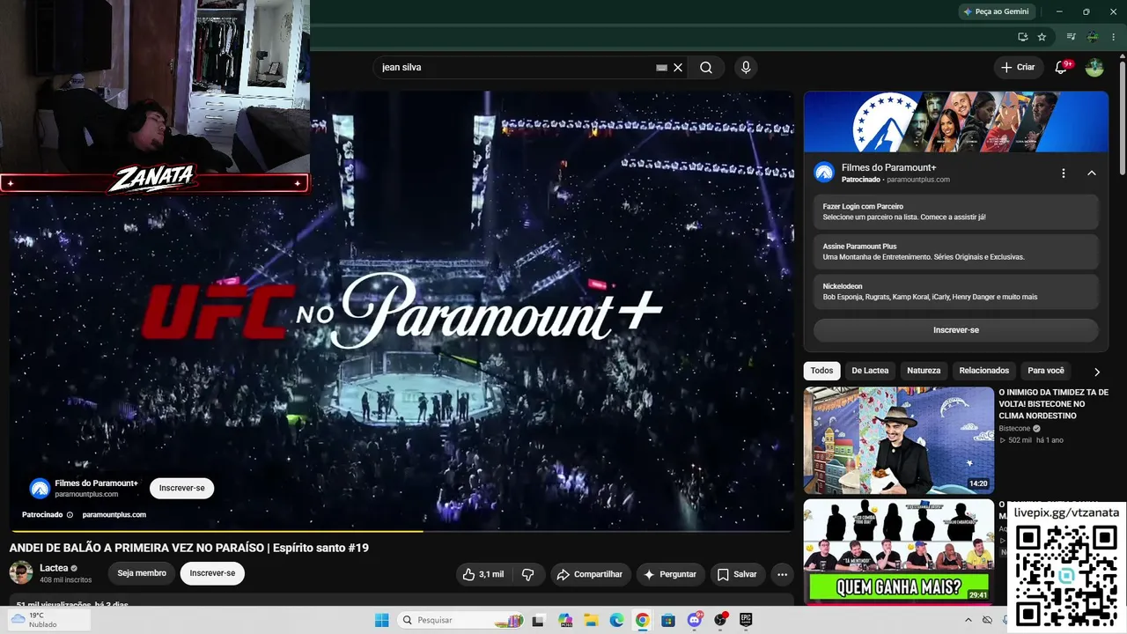Open YouTube notifications bell

1061,67
